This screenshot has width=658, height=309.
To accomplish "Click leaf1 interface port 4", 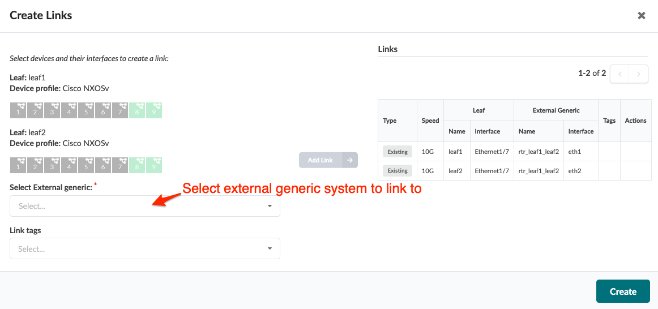I will 69,110.
